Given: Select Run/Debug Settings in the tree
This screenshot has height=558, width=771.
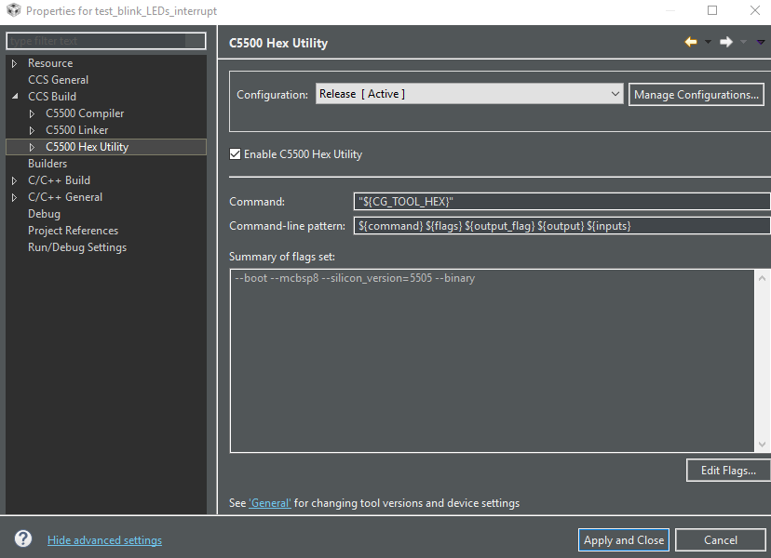Looking at the screenshot, I should coord(77,247).
